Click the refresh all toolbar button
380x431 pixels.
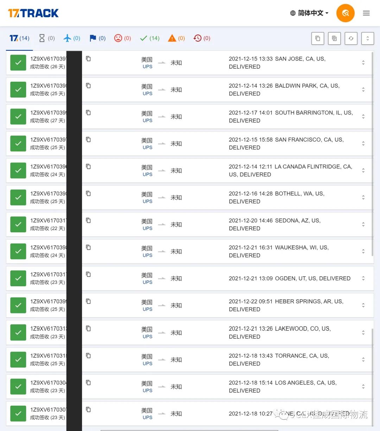(x=351, y=38)
